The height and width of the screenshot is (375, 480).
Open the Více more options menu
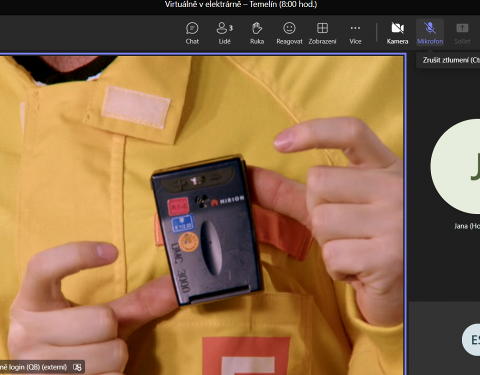click(x=355, y=33)
